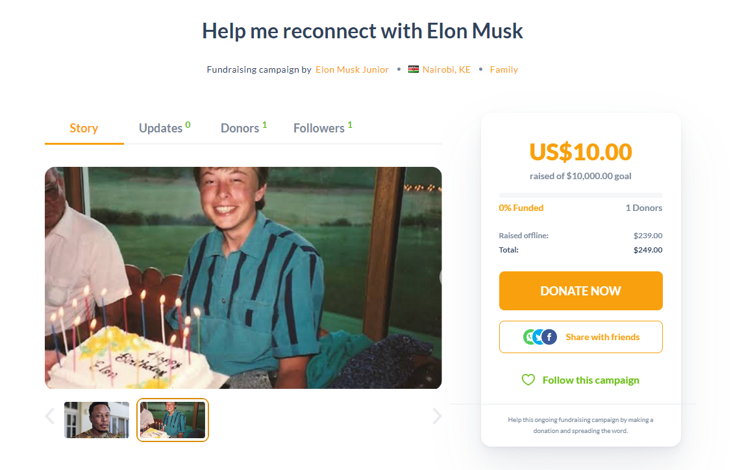731x470 pixels.
Task: Select the man portrait thumbnail
Action: tap(97, 419)
